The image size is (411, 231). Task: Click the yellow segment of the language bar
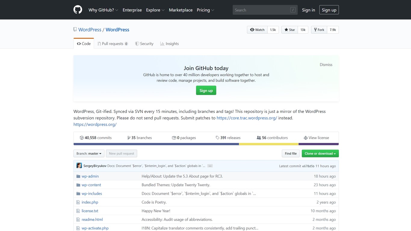268,144
